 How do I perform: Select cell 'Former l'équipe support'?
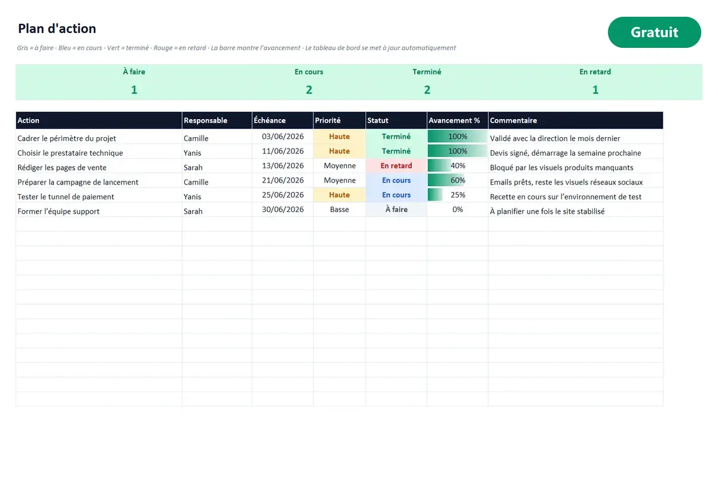coord(99,210)
